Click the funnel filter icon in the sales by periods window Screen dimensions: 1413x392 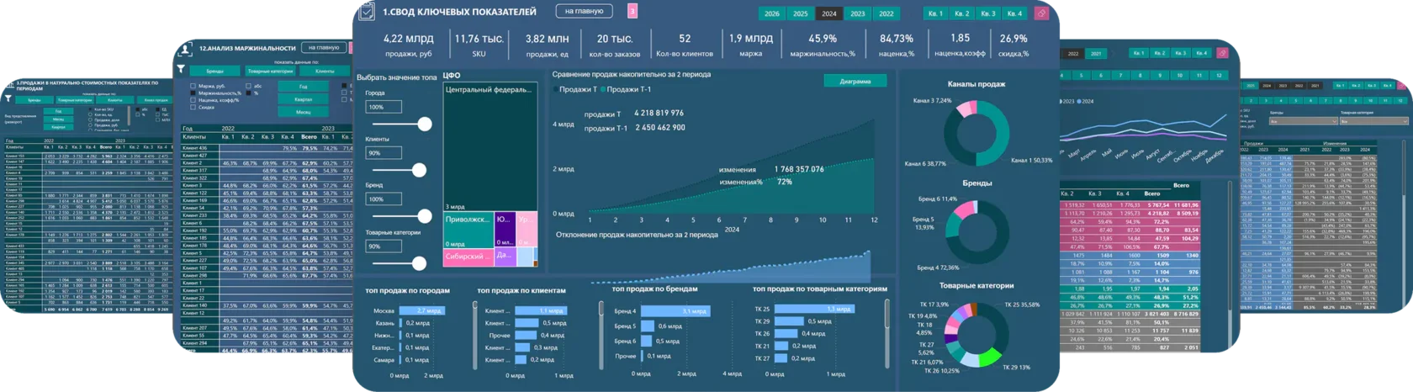click(8, 98)
